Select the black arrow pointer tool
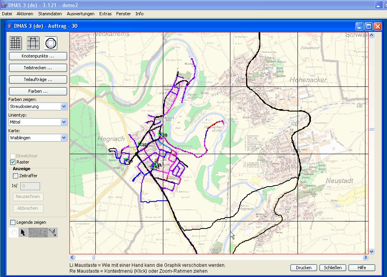 pos(23,232)
